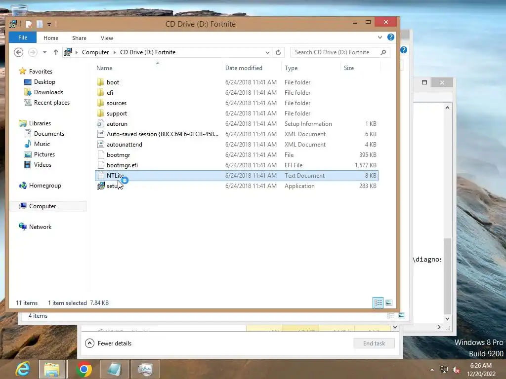
Task: Select the support folder icon
Action: pos(101,113)
